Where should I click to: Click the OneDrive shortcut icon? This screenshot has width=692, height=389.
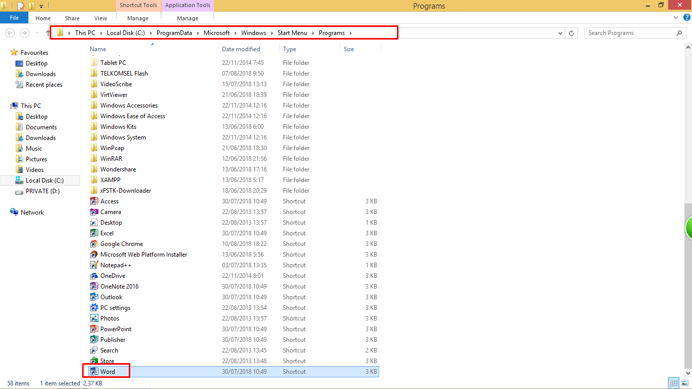94,276
